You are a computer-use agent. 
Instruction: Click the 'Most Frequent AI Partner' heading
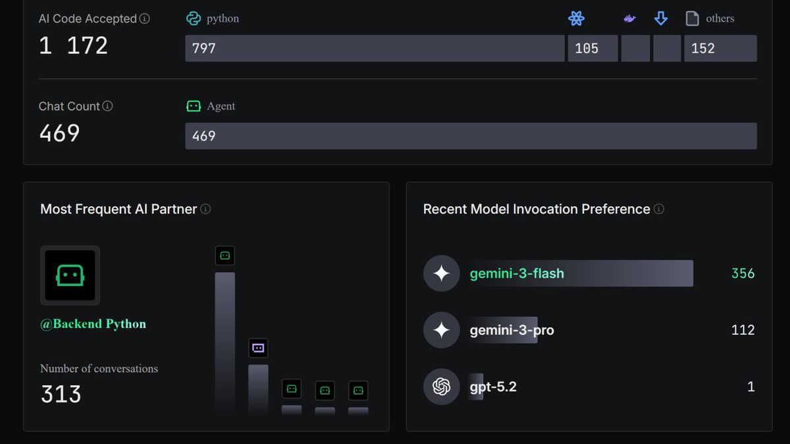tap(118, 209)
